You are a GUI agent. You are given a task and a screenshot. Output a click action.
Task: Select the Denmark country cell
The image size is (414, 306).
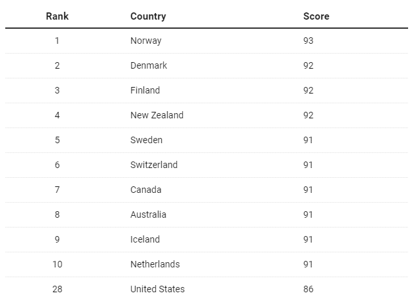[148, 65]
